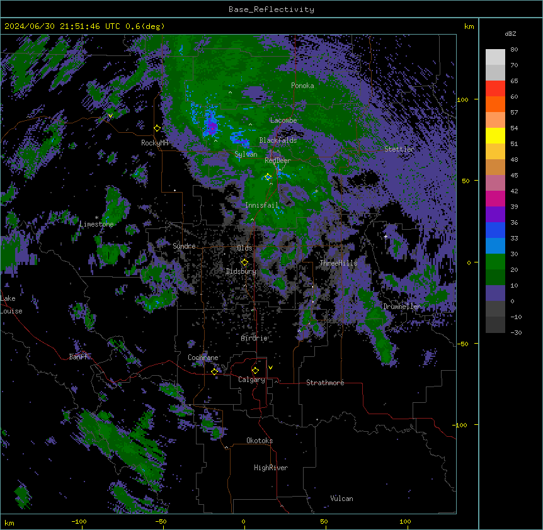Viewport: 543px width, 530px height.
Task: Select the slate purple 10 dBZ legend swatch
Action: (x=495, y=293)
